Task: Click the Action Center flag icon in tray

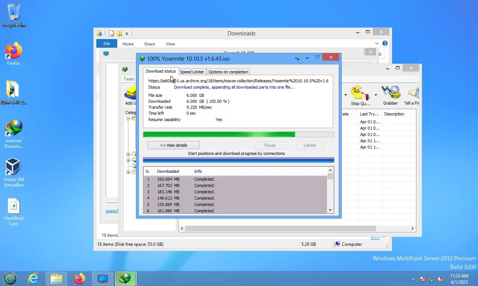Action: point(422,279)
